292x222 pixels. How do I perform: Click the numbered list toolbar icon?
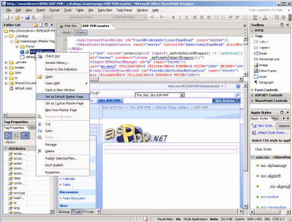click(x=217, y=18)
